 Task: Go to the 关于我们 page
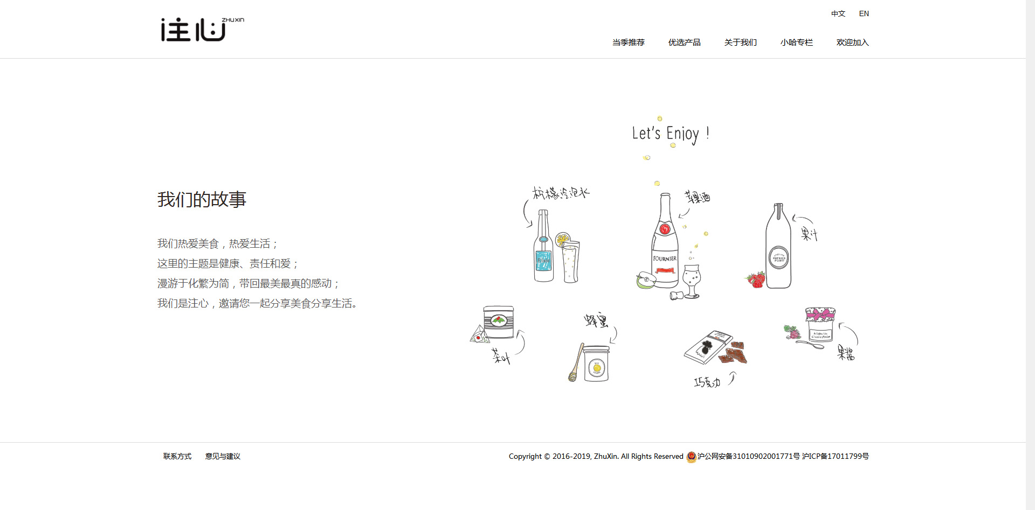point(740,43)
